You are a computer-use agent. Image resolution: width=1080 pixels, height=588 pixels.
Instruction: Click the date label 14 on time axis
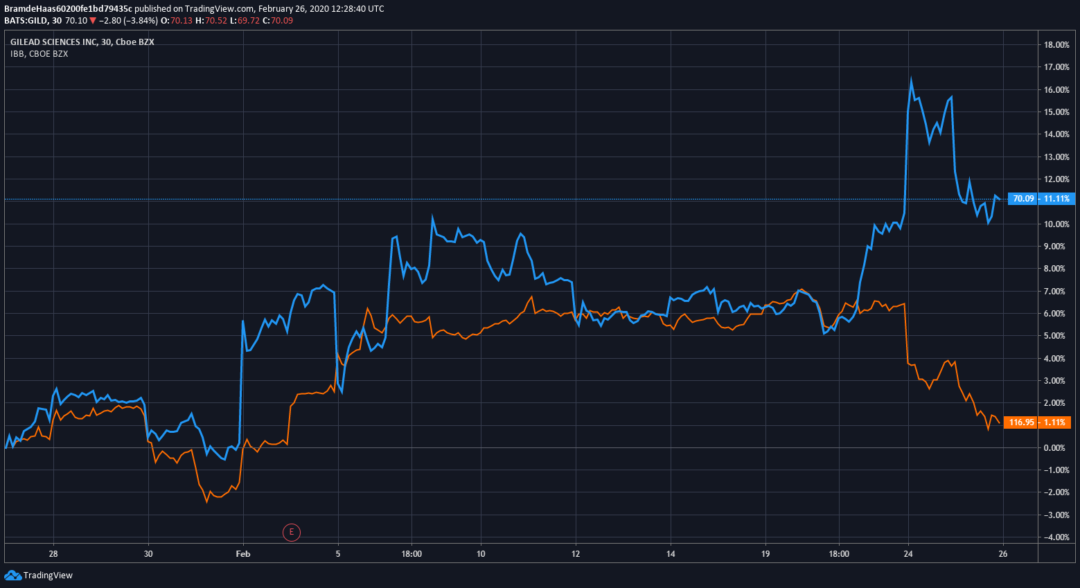click(x=671, y=554)
